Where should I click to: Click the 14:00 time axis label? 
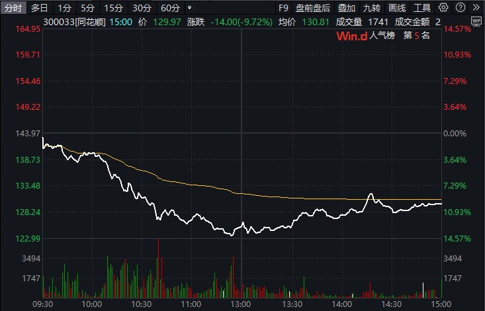342,304
